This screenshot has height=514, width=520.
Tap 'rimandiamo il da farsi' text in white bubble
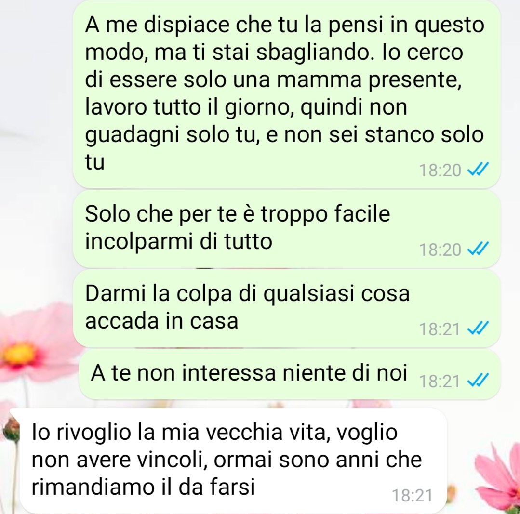tap(143, 487)
